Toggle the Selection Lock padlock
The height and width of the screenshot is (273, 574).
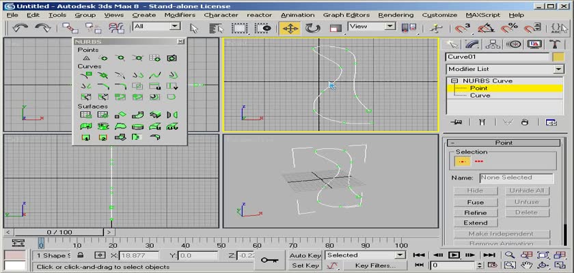click(81, 255)
